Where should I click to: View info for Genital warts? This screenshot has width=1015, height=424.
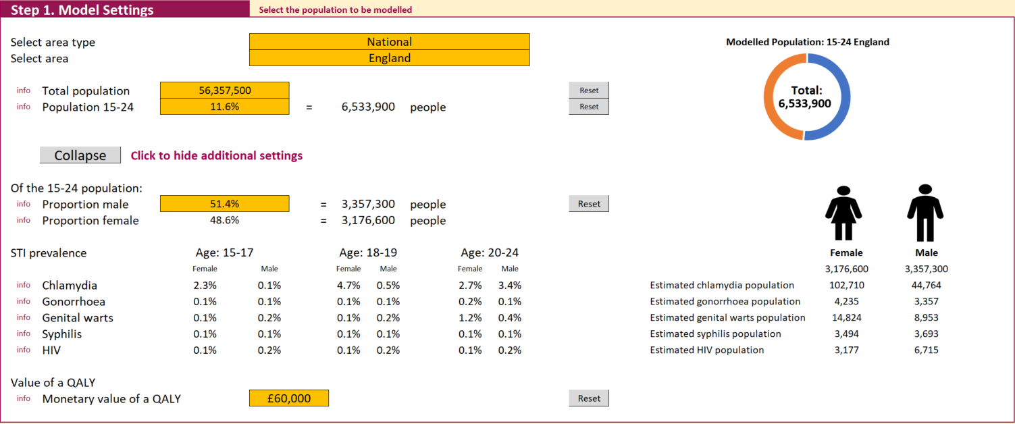[x=24, y=317]
